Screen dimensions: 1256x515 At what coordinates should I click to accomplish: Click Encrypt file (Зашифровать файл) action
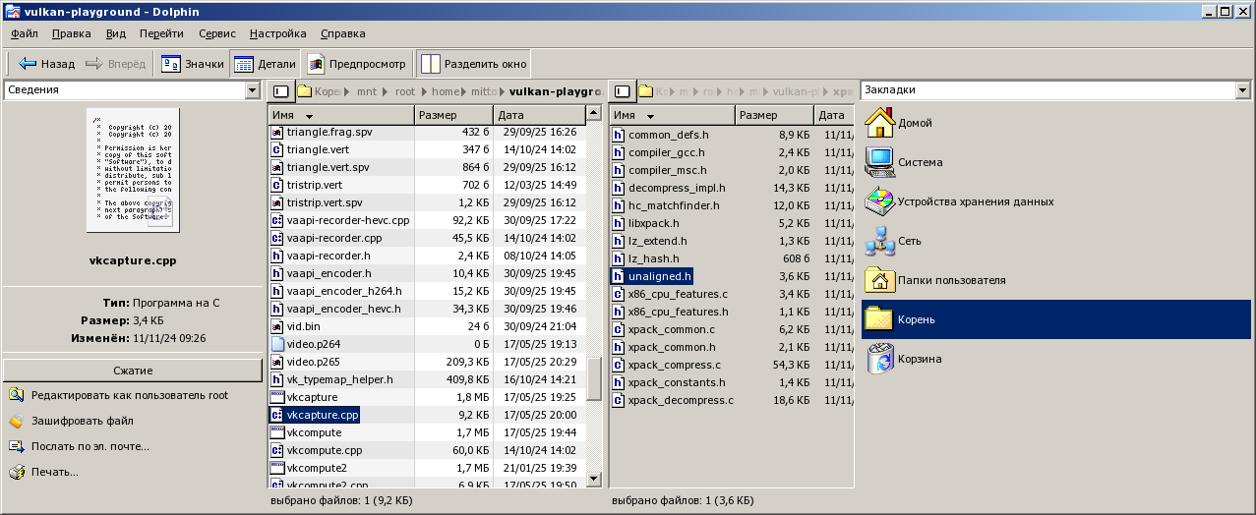point(82,421)
